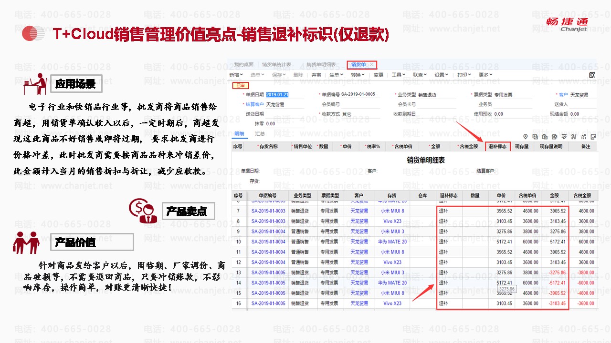Open SA-2019-01-0004 link in row 11
The image size is (611, 343).
point(268,252)
